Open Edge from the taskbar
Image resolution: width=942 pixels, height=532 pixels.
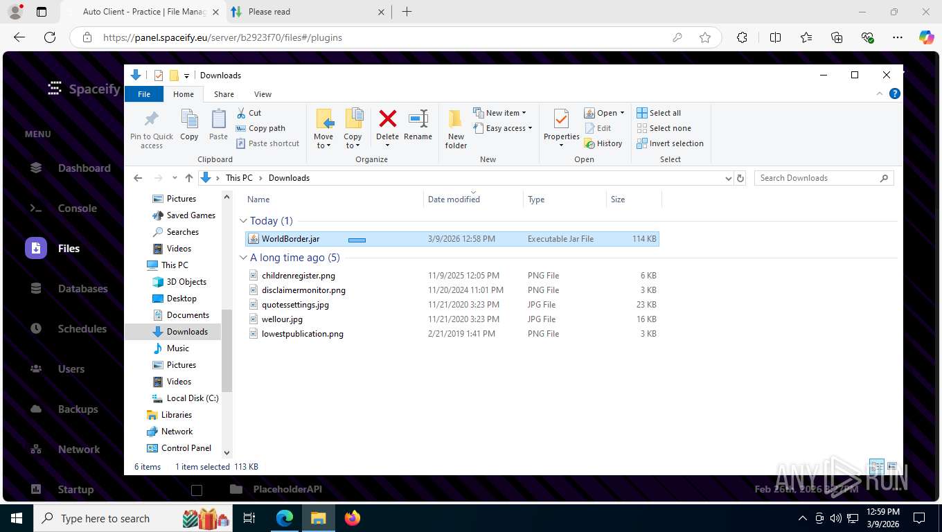point(285,517)
